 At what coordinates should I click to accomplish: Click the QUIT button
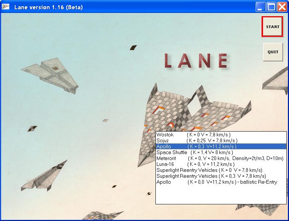pos(273,52)
